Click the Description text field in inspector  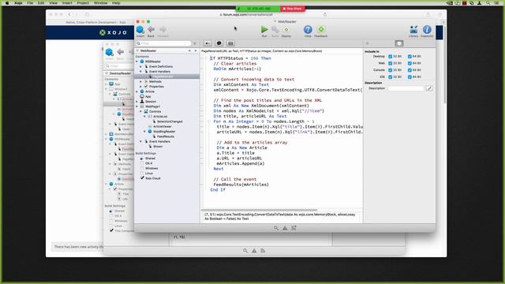coord(406,88)
